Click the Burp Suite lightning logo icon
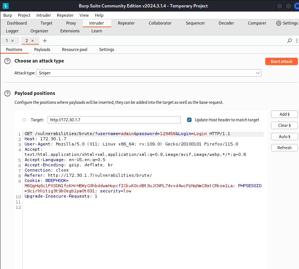This screenshot has width=299, height=269. pyautogui.click(x=6, y=6)
